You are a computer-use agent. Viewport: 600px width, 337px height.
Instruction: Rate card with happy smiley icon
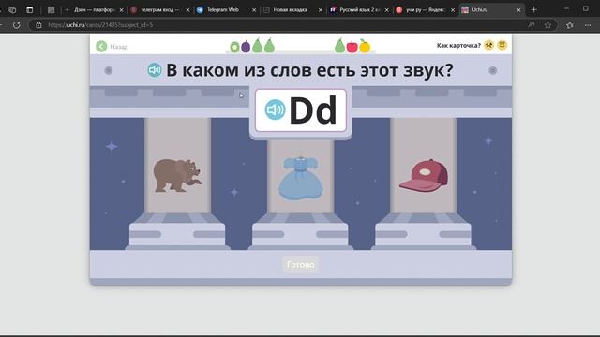tap(502, 45)
